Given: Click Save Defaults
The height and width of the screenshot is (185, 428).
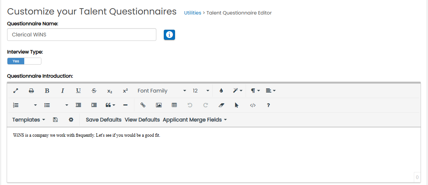Looking at the screenshot, I should [x=104, y=120].
